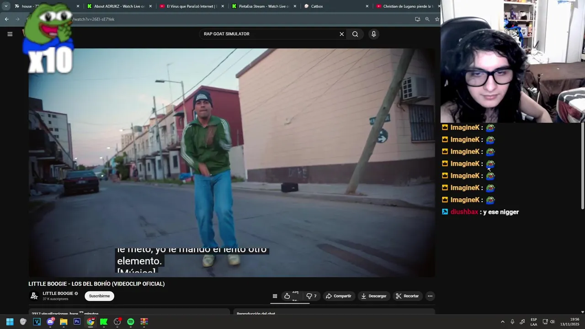Go back with the browser back arrow
585x329 pixels.
6,19
